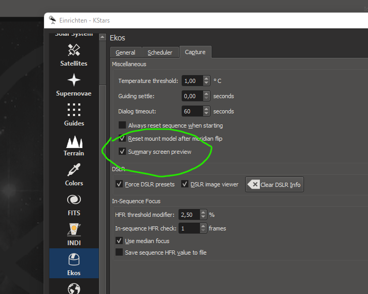Increase In-sequence HFR check frames
This screenshot has height=294, width=368.
(203, 226)
